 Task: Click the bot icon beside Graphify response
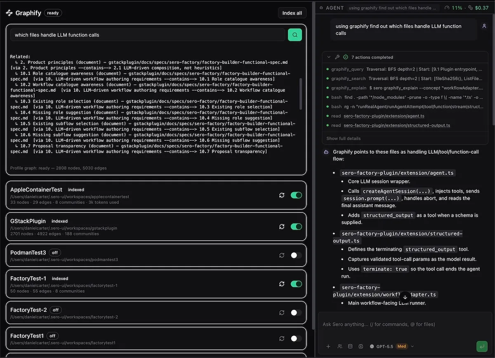[326, 152]
